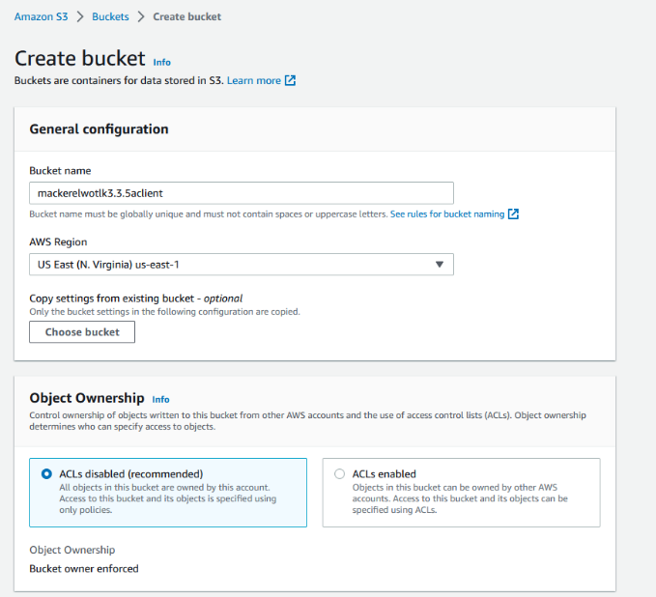The image size is (656, 597).
Task: Open the AWS Region dropdown
Action: pyautogui.click(x=242, y=265)
